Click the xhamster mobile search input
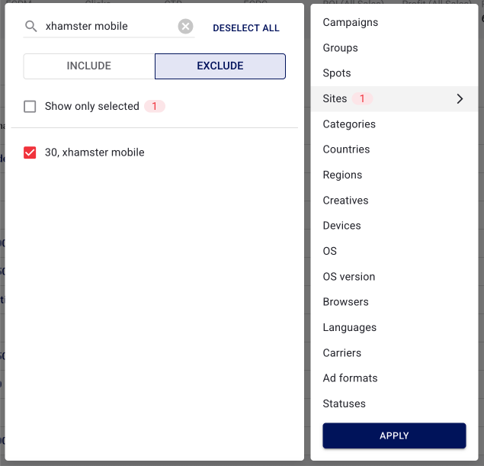This screenshot has height=466, width=484. coord(107,27)
